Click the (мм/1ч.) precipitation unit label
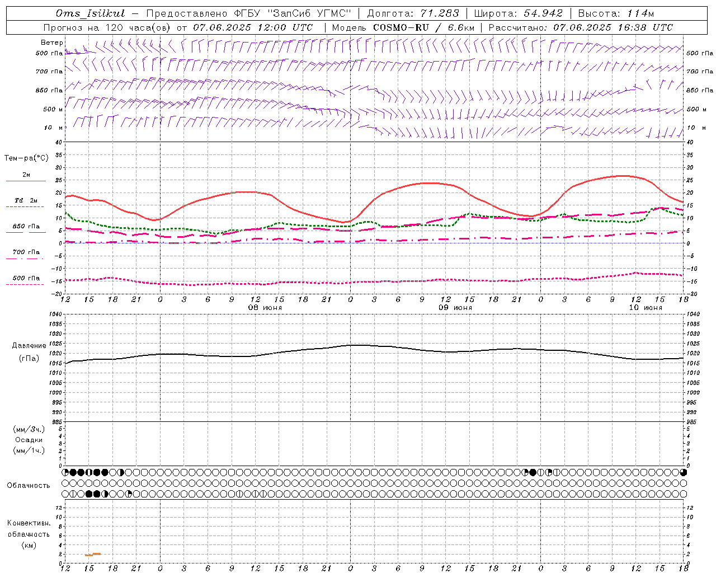The height and width of the screenshot is (573, 716). click(x=29, y=450)
